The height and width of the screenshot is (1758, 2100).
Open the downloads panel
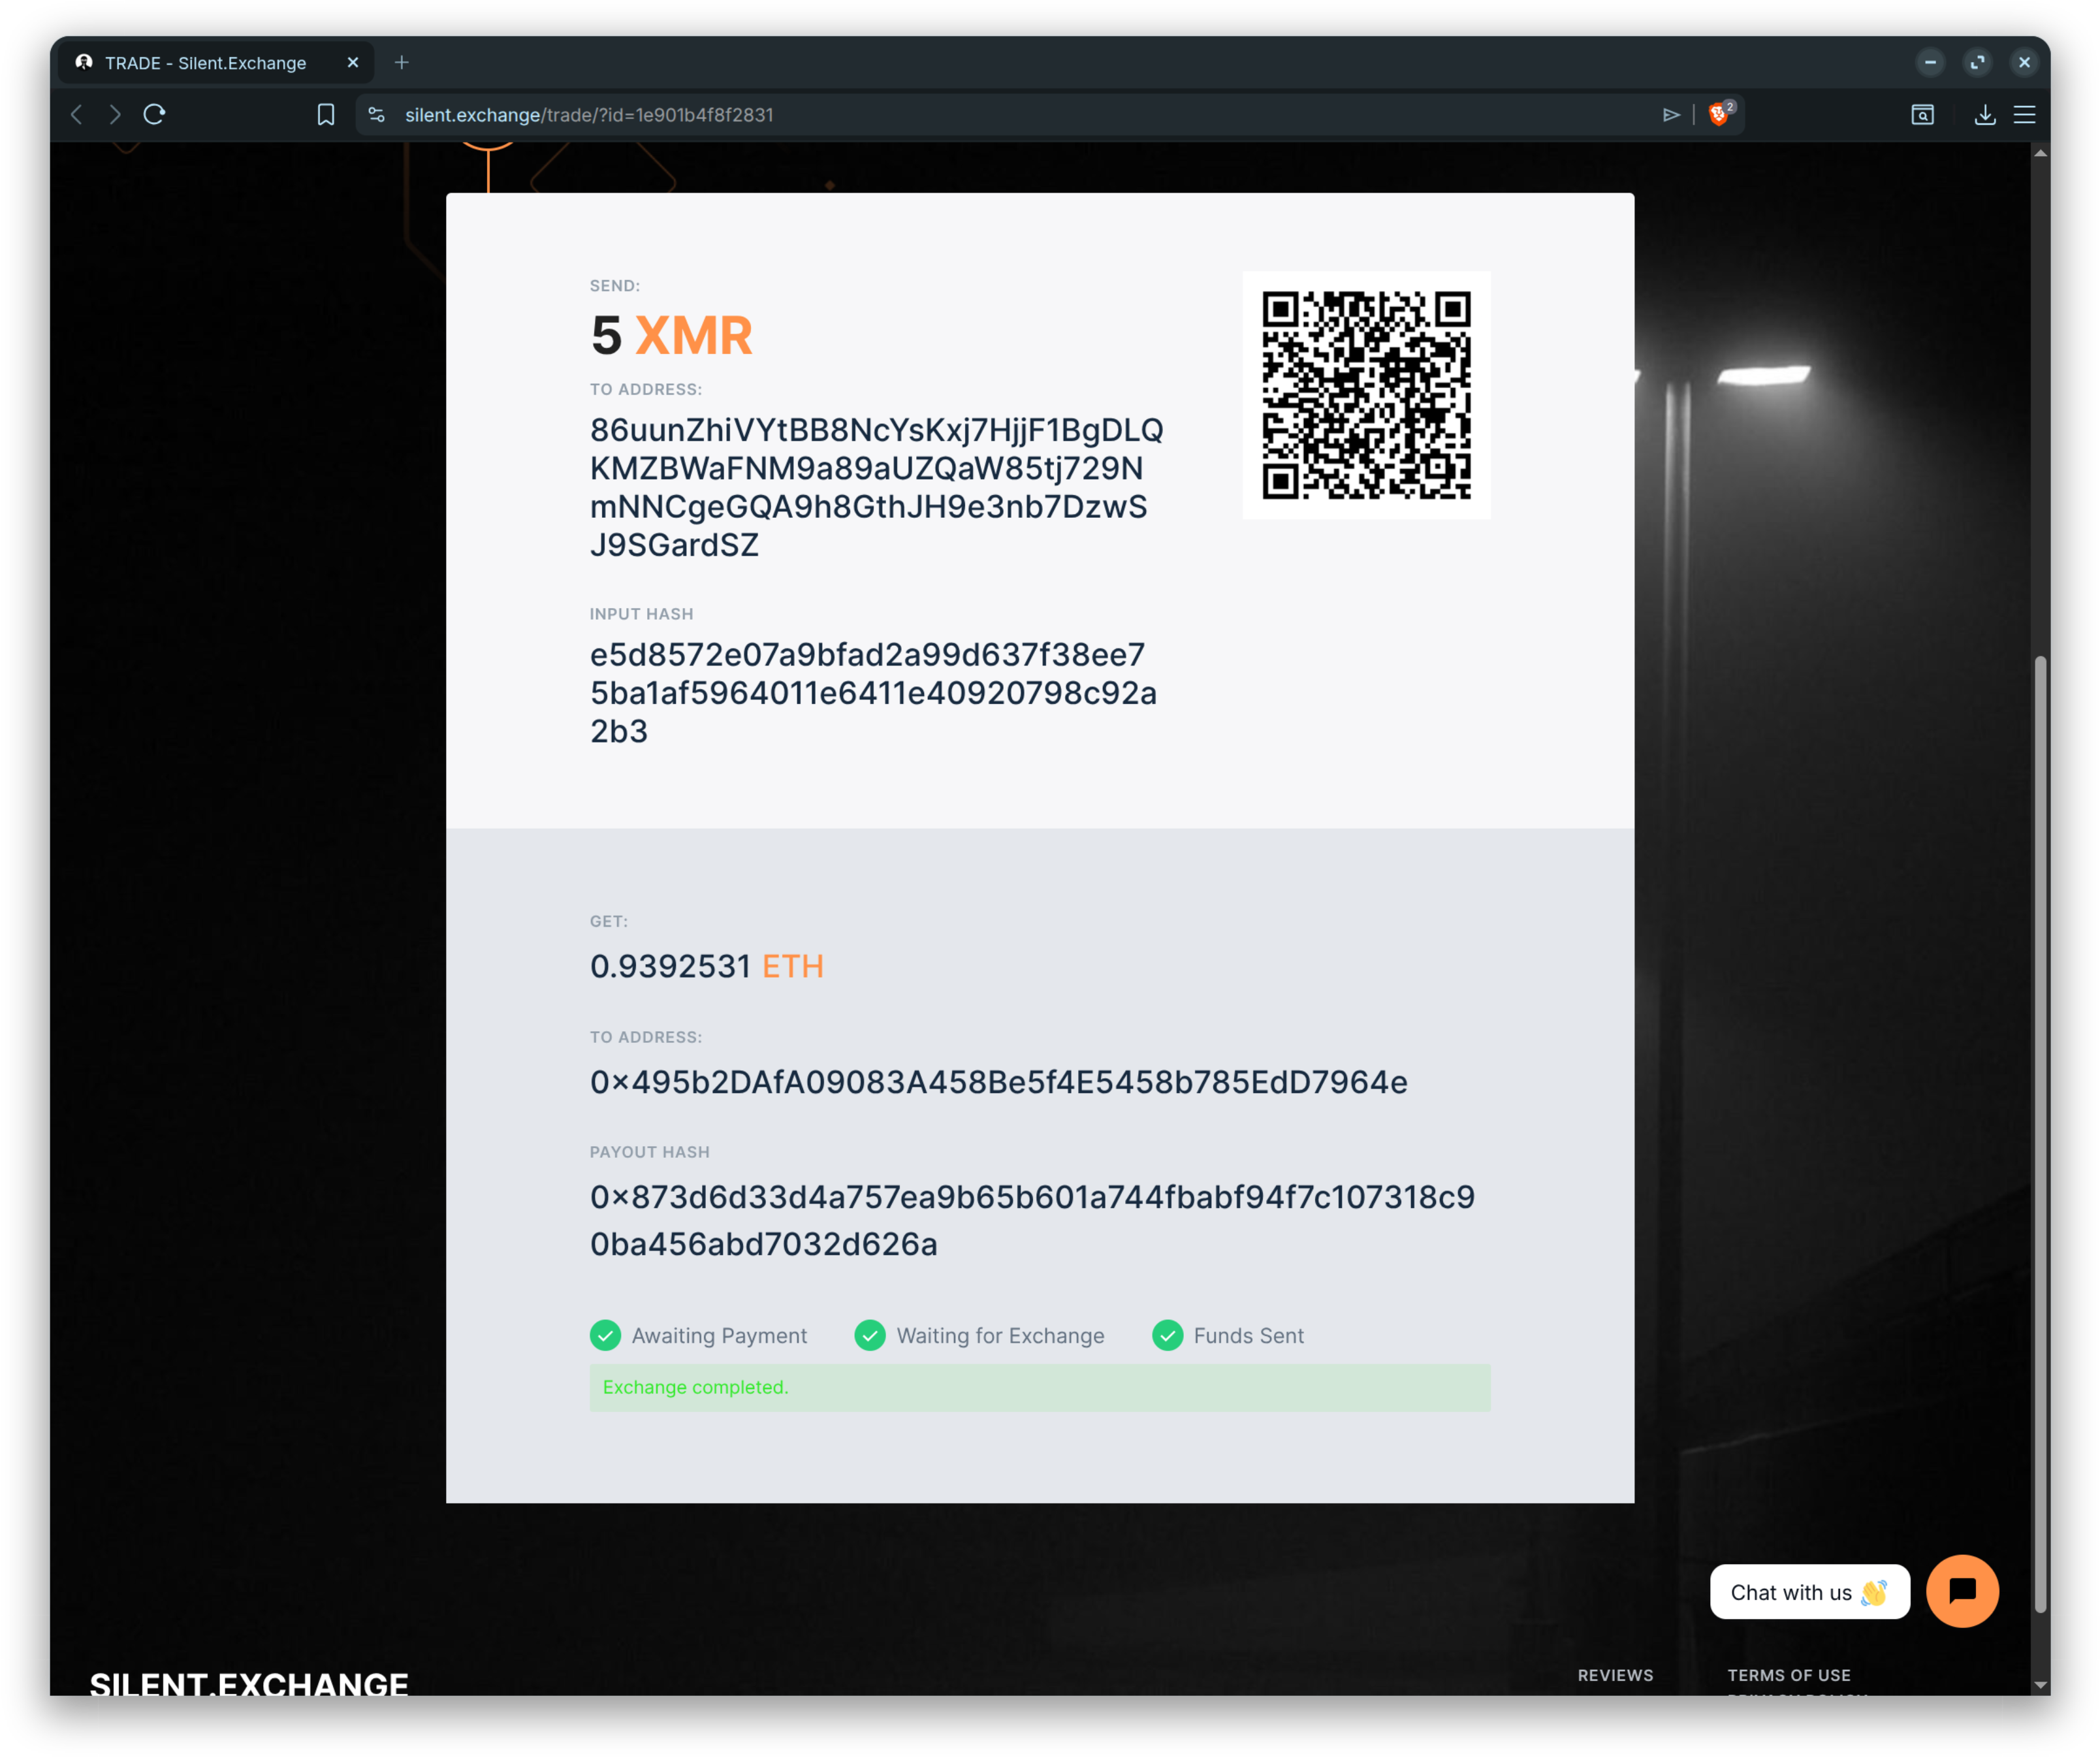click(1985, 115)
